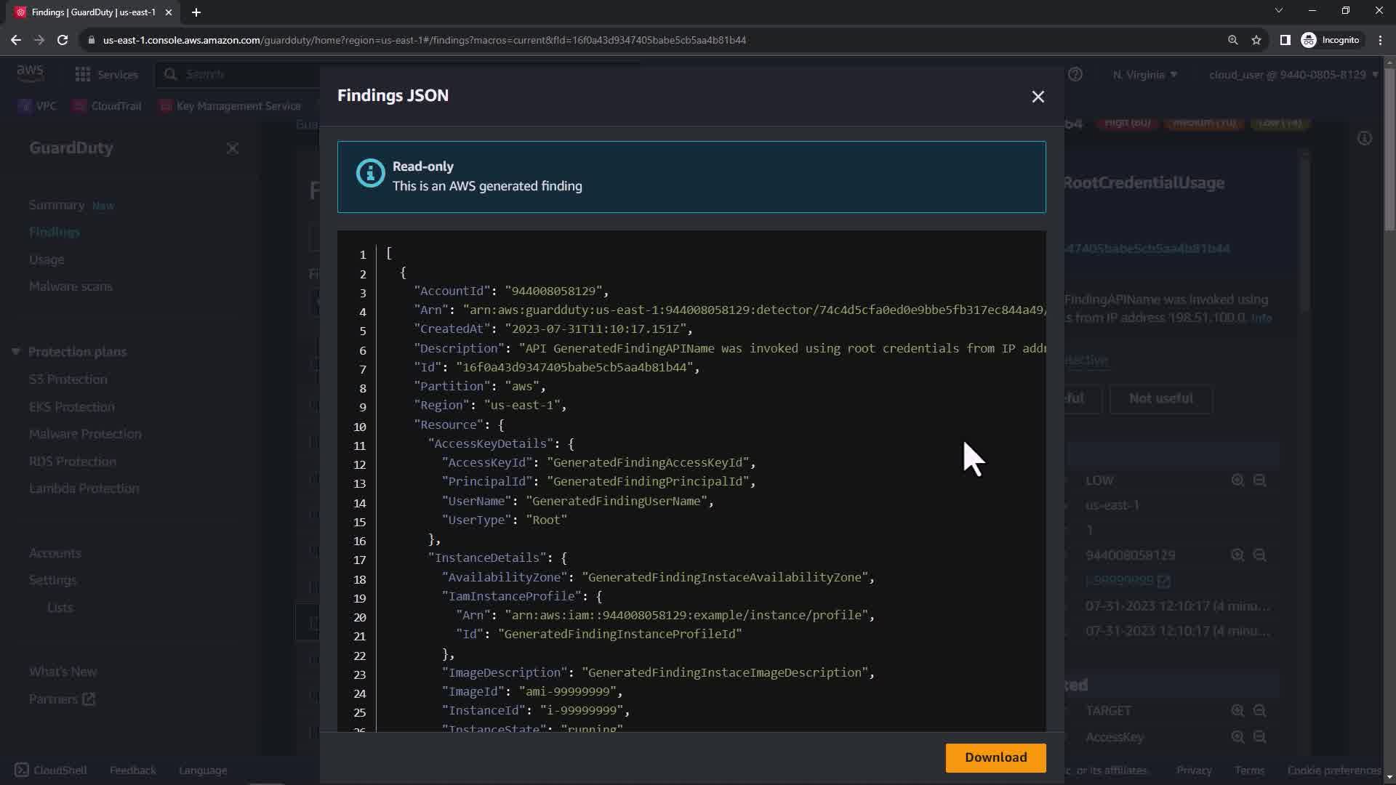Open CloudShell from the footer
This screenshot has width=1396, height=785.
point(50,770)
